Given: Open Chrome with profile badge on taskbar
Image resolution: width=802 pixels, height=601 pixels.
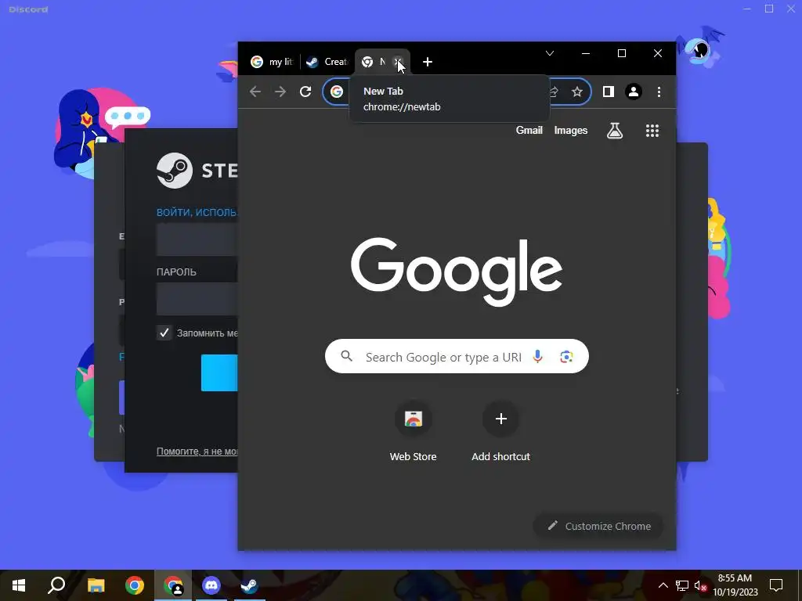Looking at the screenshot, I should click(x=173, y=585).
